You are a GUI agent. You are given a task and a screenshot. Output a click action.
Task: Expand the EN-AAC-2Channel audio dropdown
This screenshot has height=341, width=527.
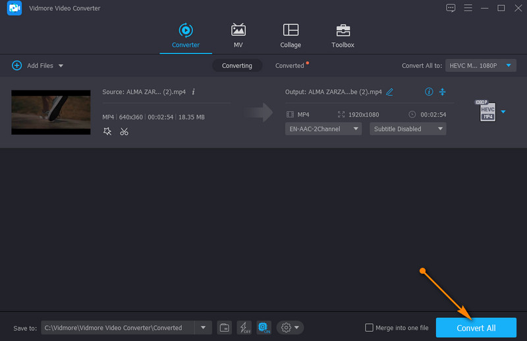tap(323, 129)
